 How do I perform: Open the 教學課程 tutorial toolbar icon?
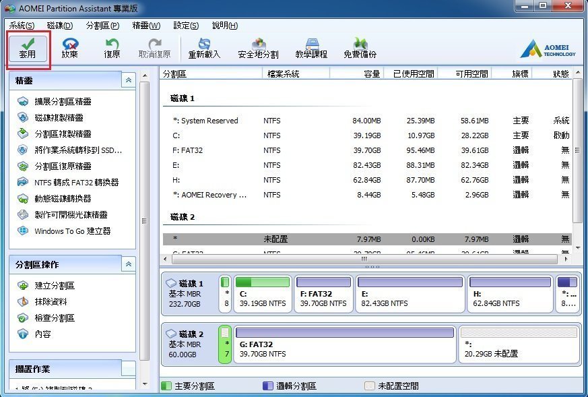tap(311, 49)
